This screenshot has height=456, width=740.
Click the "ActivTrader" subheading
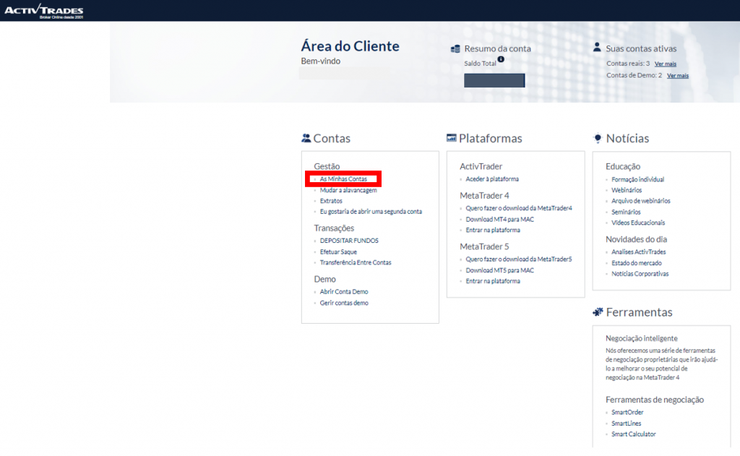481,166
